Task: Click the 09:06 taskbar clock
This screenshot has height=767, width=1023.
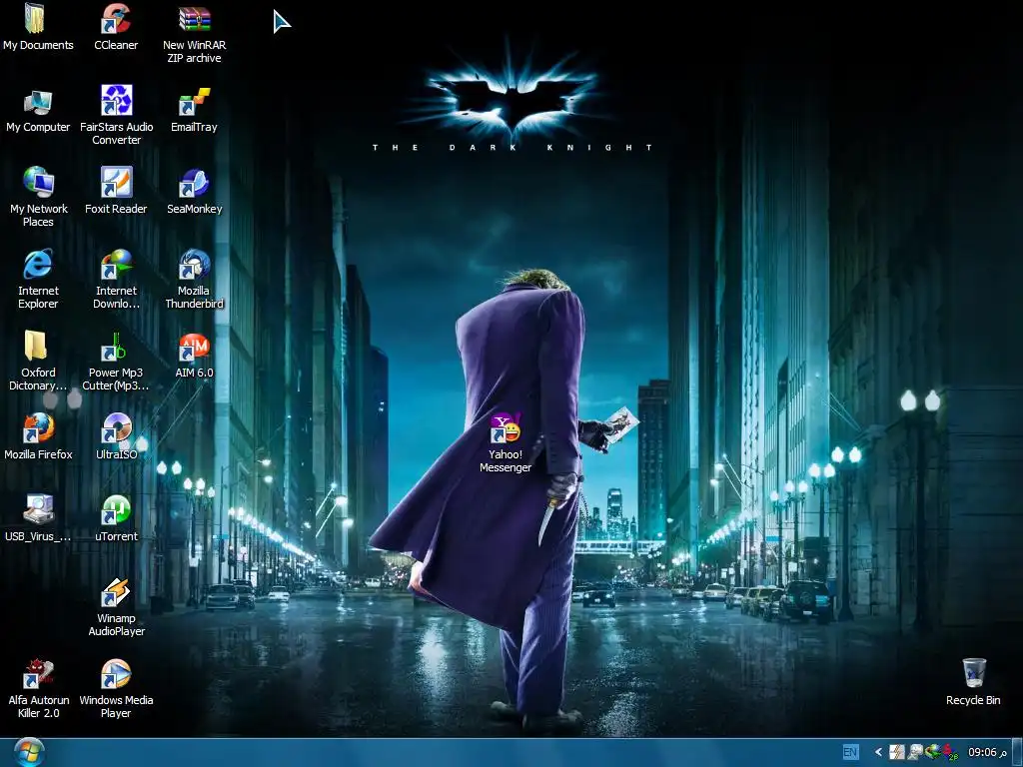Action: [986, 752]
